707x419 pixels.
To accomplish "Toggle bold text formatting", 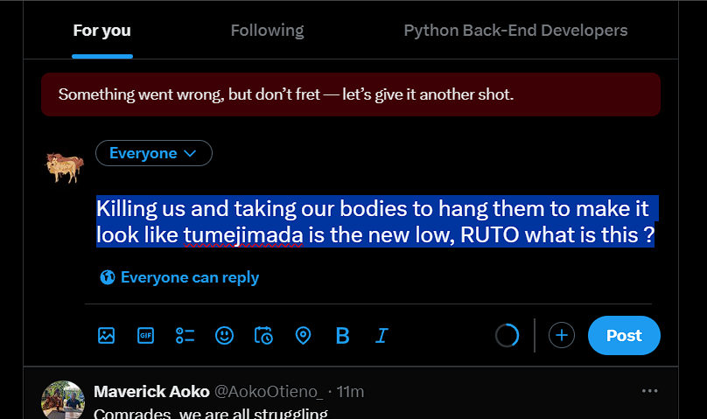I will [x=343, y=336].
